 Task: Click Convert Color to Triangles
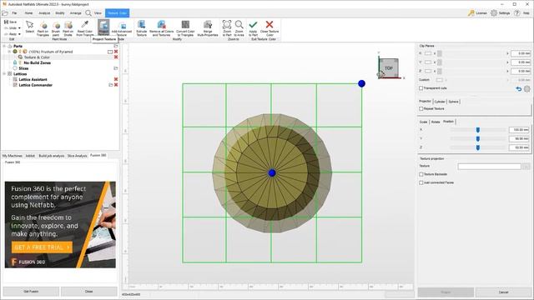pyautogui.click(x=185, y=28)
